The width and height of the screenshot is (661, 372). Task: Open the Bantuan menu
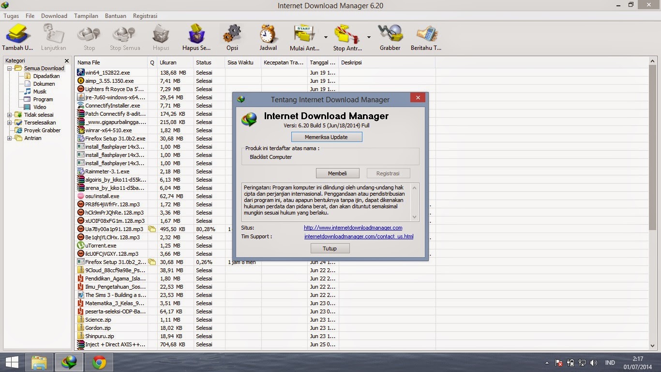click(x=116, y=16)
